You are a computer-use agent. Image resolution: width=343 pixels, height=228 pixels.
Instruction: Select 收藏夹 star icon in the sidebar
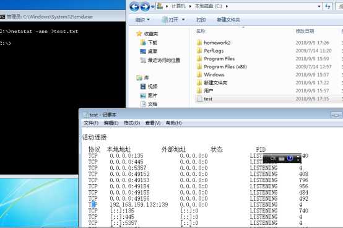(139, 33)
